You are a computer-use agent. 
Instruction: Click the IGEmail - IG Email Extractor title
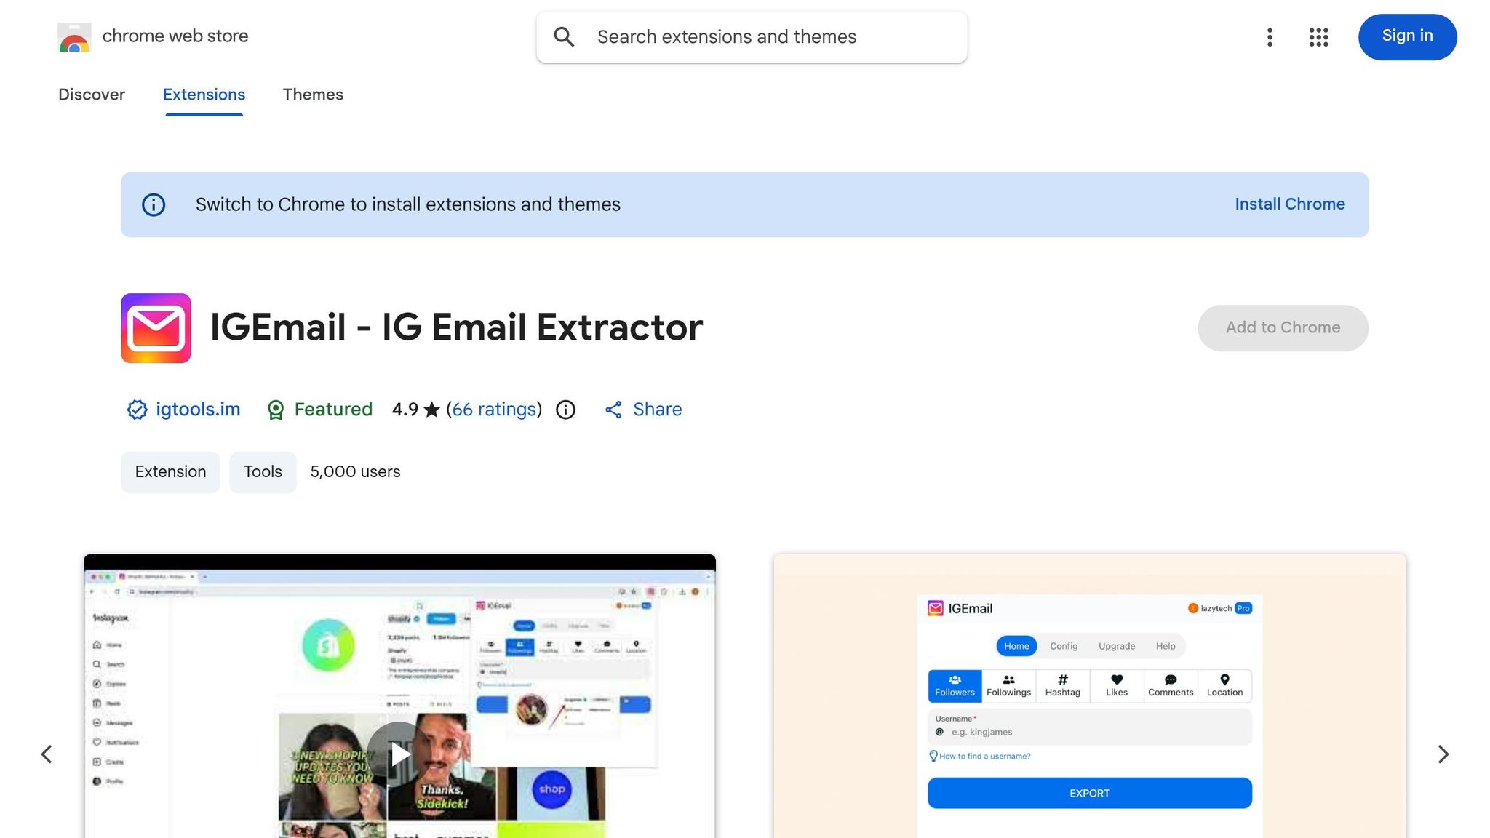456,327
